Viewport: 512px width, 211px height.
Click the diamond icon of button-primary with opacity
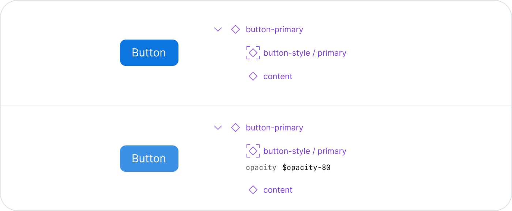tap(236, 127)
